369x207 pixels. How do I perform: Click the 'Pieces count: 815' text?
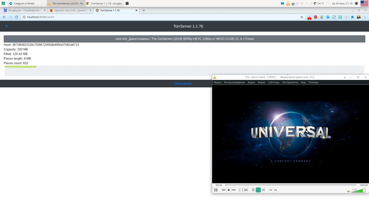16,63
